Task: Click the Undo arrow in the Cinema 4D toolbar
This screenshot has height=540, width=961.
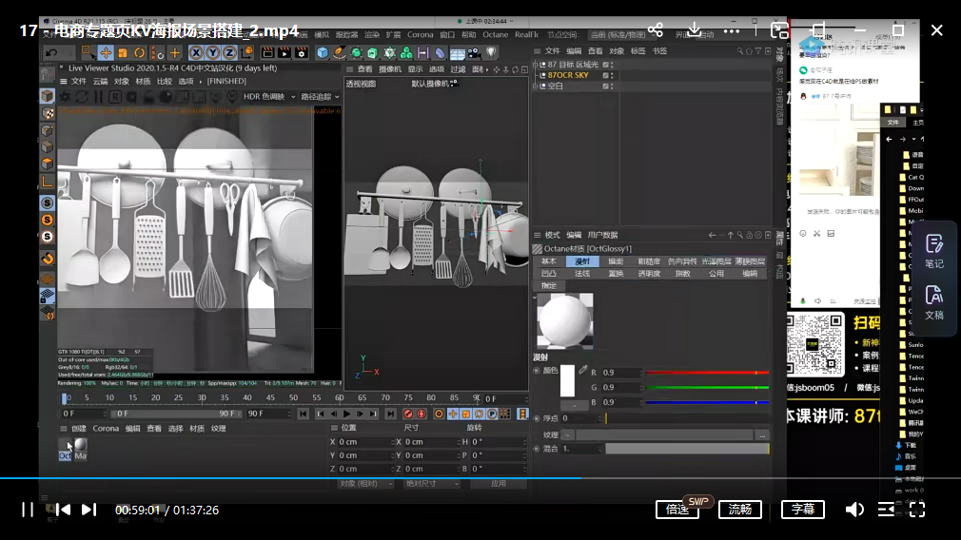Action: click(51, 52)
